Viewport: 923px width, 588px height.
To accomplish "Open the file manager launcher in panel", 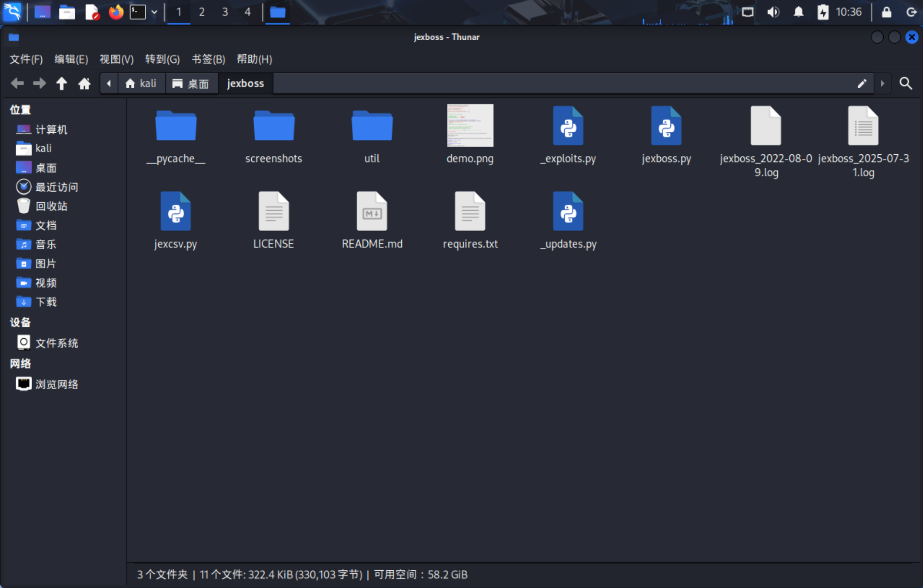I will pyautogui.click(x=67, y=12).
